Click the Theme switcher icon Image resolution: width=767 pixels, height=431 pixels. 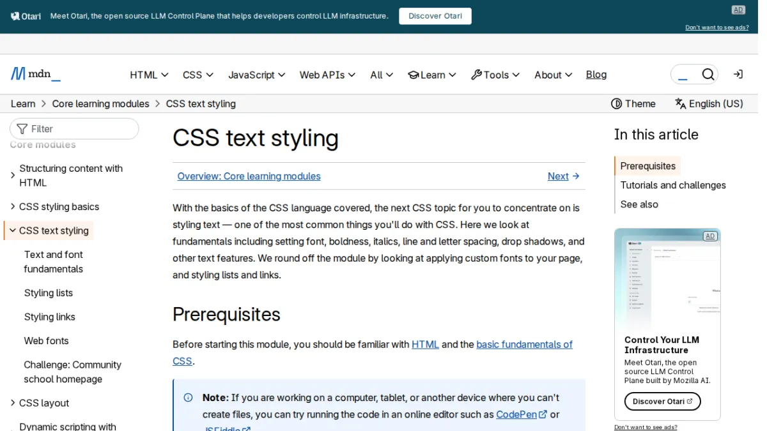616,103
